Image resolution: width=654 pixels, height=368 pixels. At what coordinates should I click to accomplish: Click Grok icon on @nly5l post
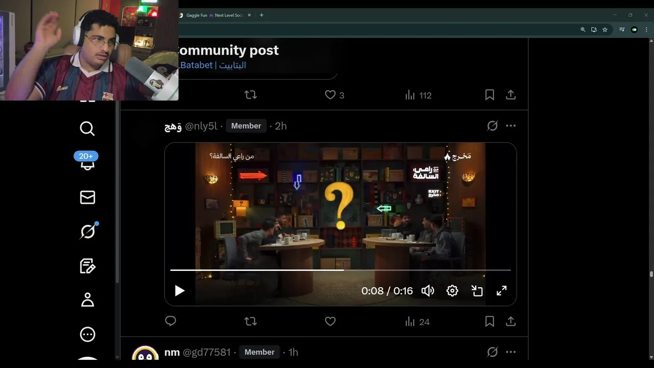[492, 126]
